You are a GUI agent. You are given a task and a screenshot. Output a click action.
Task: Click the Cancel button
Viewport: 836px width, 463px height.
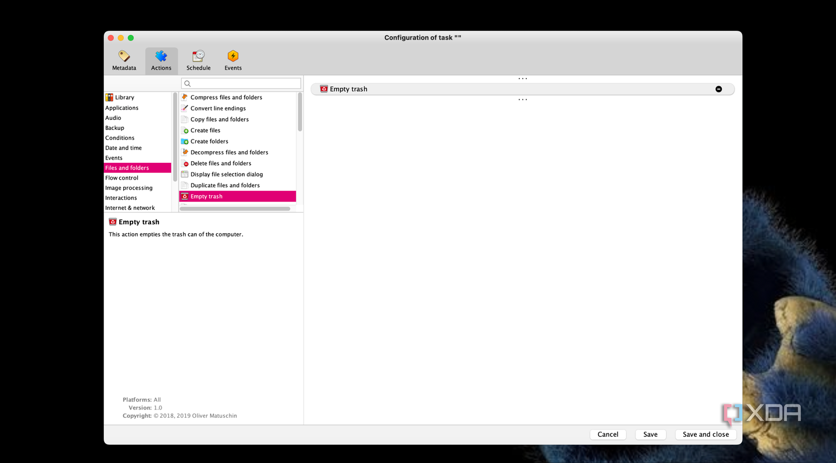607,435
